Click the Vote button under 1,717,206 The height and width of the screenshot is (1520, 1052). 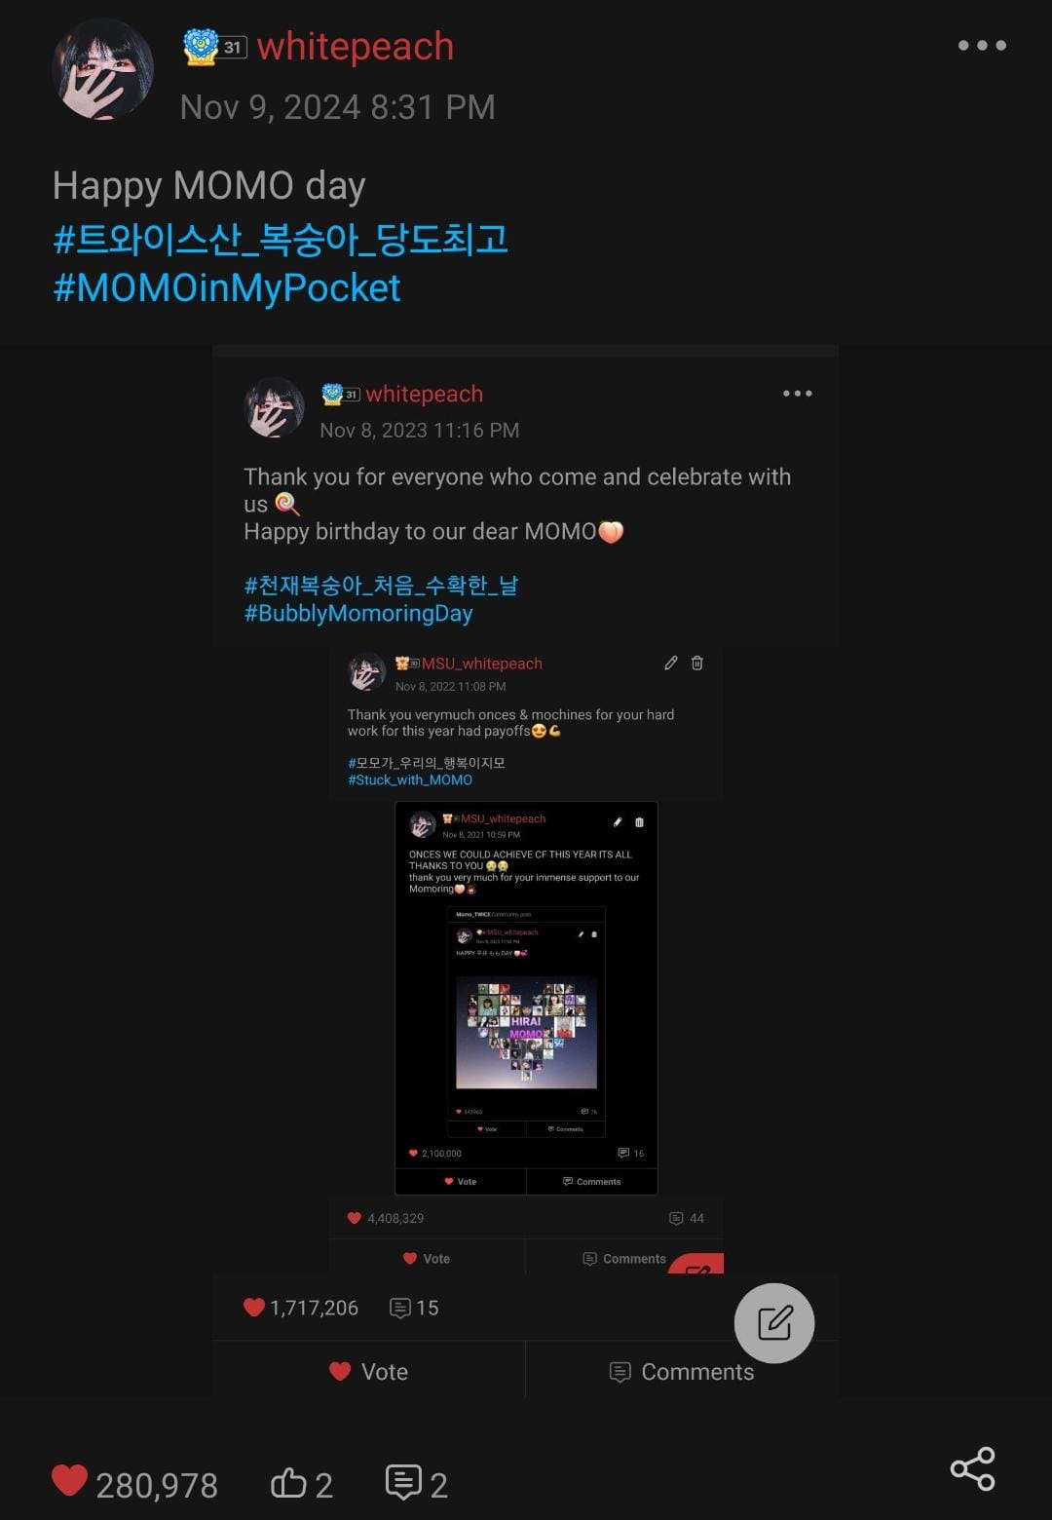[369, 1371]
